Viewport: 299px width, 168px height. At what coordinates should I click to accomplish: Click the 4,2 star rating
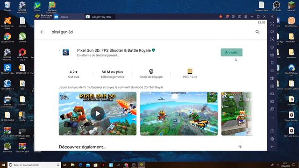pyautogui.click(x=74, y=74)
